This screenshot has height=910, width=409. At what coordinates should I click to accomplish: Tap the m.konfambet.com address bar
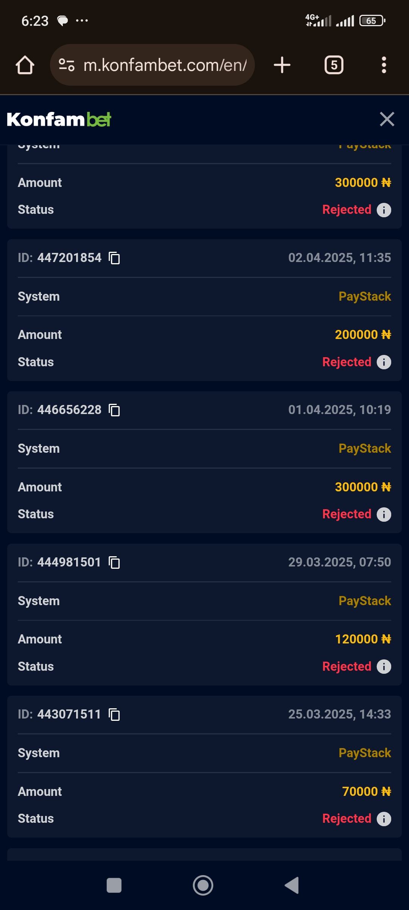165,65
